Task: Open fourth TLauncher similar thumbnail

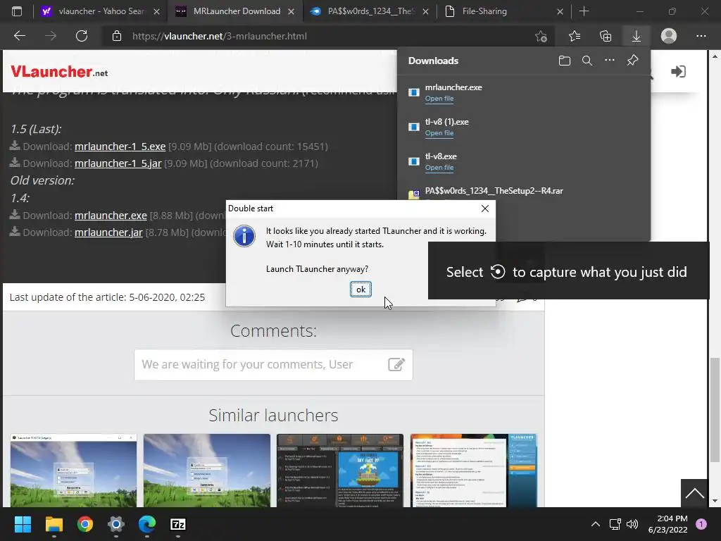Action: pyautogui.click(x=474, y=470)
